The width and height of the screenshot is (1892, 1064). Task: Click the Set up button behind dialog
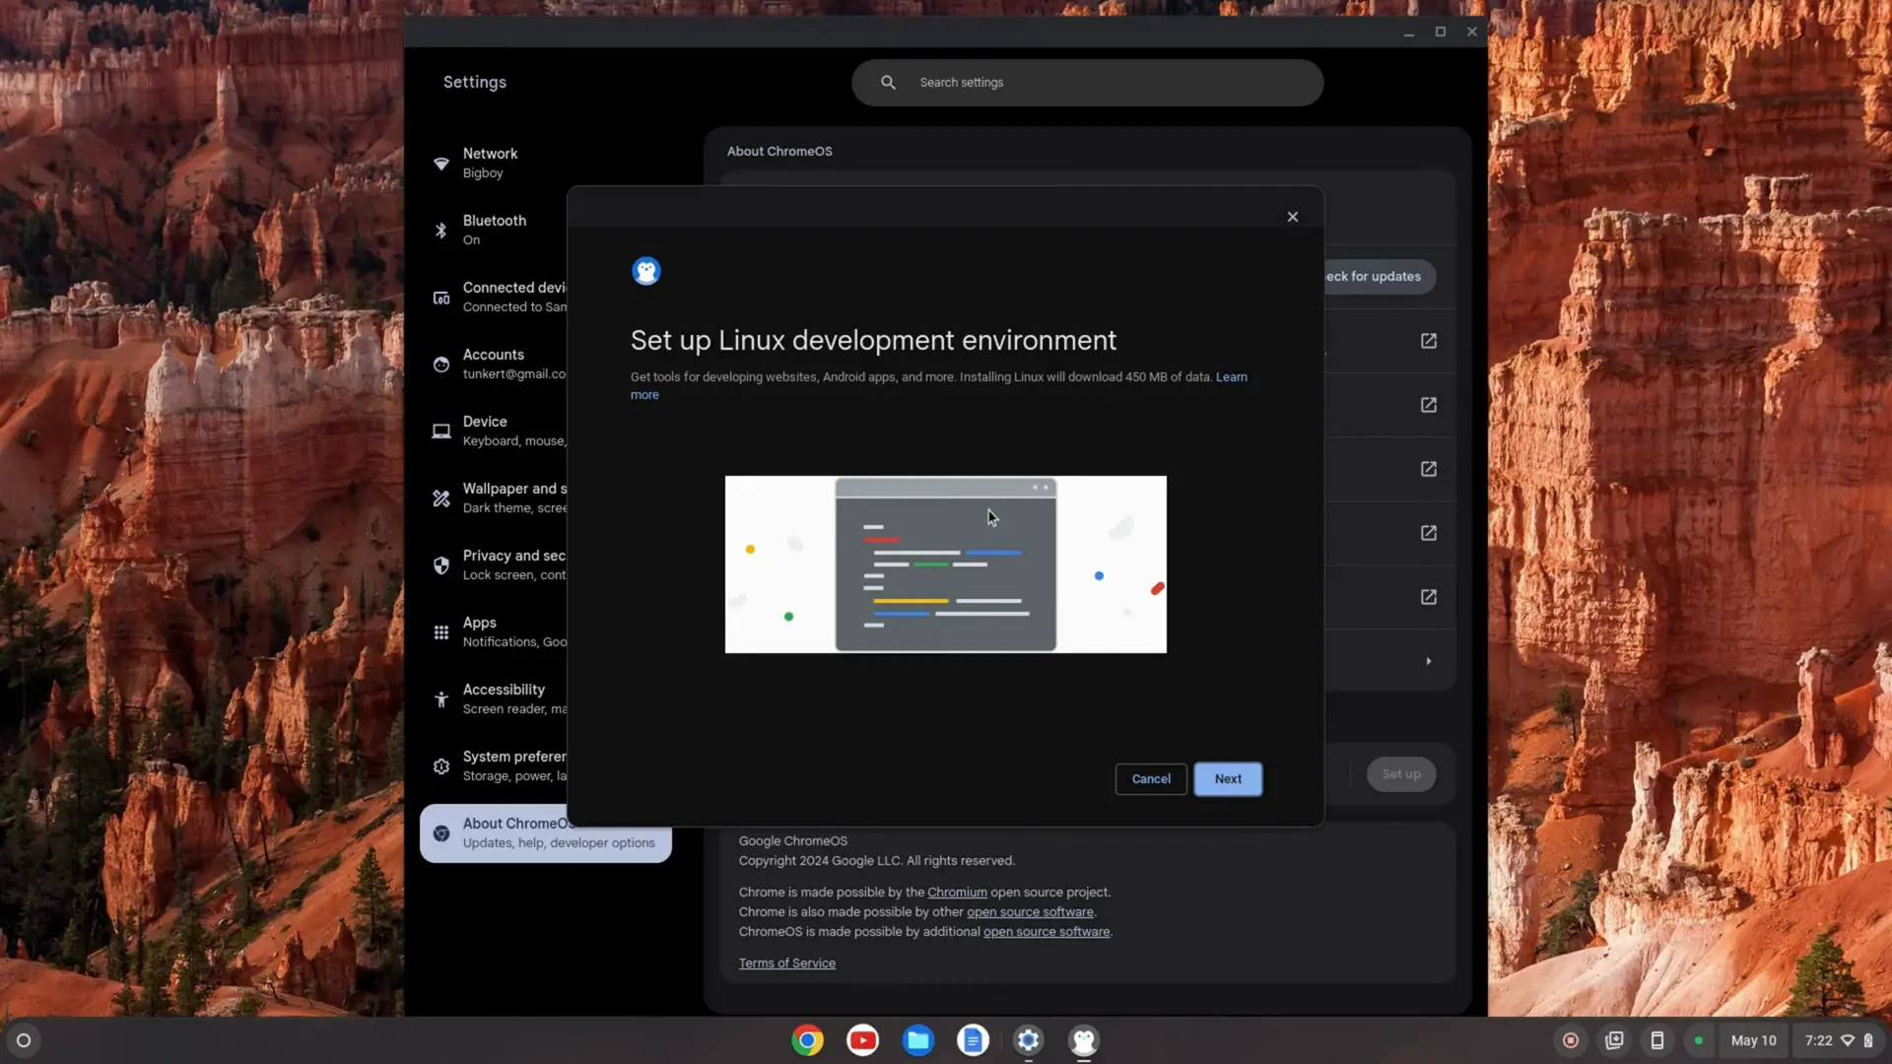[1401, 774]
